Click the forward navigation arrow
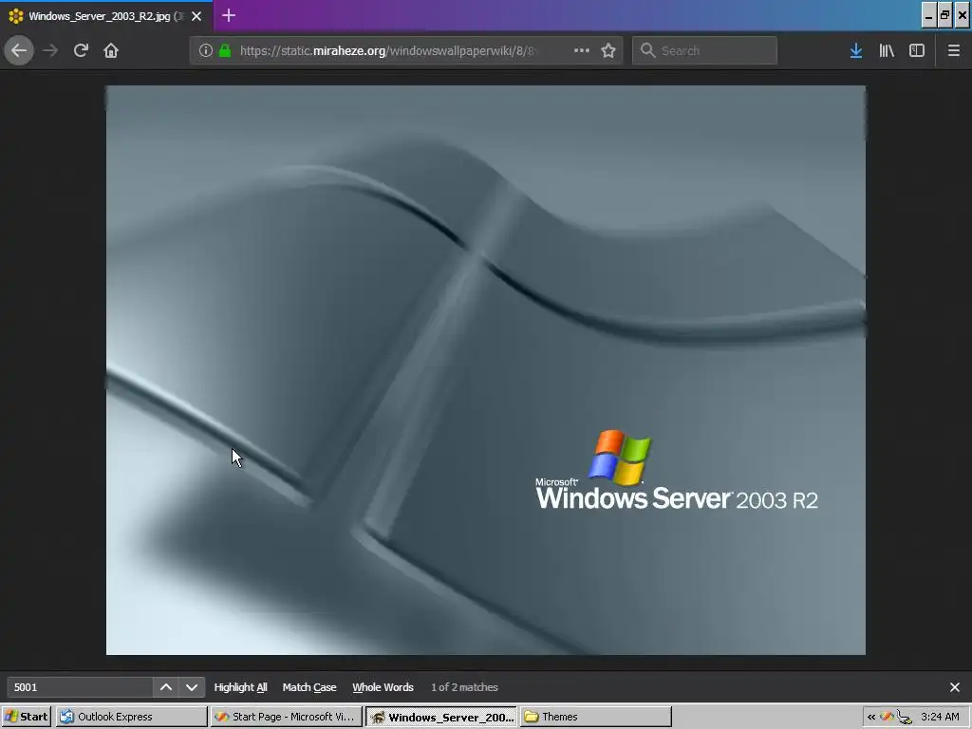The height and width of the screenshot is (729, 972). pyautogui.click(x=50, y=50)
